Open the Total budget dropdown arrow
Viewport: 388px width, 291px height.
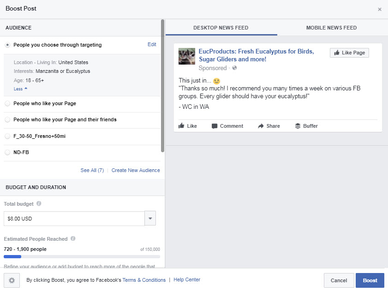(x=150, y=219)
